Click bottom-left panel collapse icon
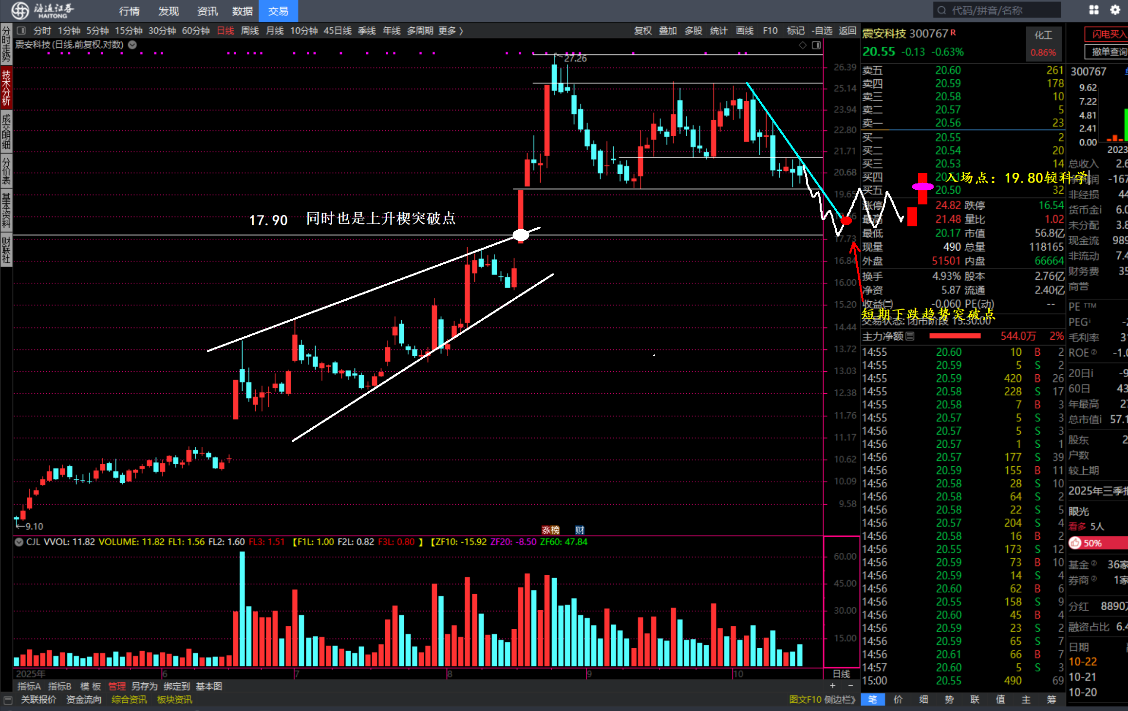 click(x=8, y=700)
